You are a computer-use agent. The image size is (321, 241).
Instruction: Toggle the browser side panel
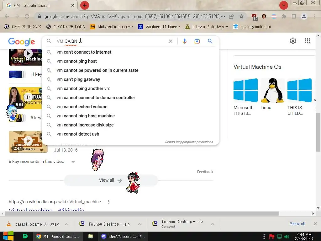294,16
